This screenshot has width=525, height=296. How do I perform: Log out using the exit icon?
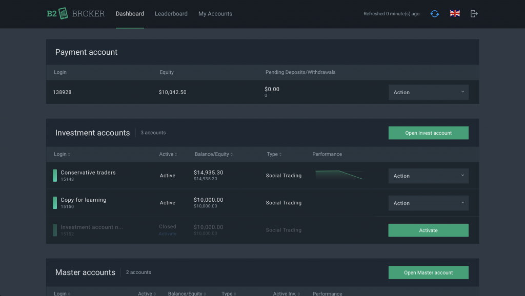tap(474, 14)
